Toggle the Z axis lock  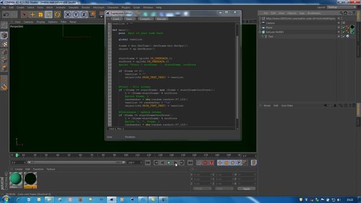pyautogui.click(x=84, y=15)
